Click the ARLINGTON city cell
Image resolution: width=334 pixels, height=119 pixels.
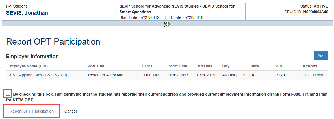click(x=234, y=75)
